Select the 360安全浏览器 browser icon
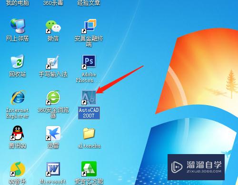238x185 pixels. click(53, 97)
